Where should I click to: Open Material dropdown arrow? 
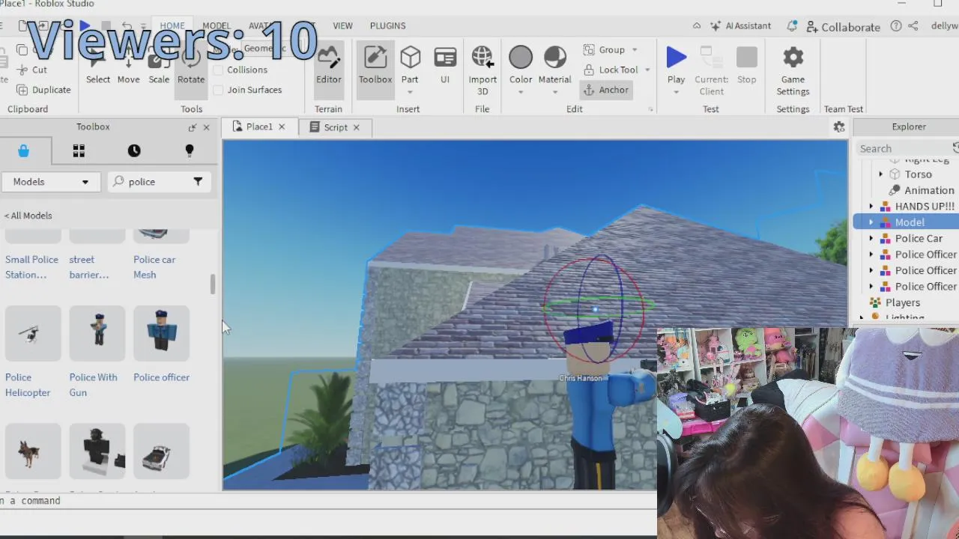555,93
